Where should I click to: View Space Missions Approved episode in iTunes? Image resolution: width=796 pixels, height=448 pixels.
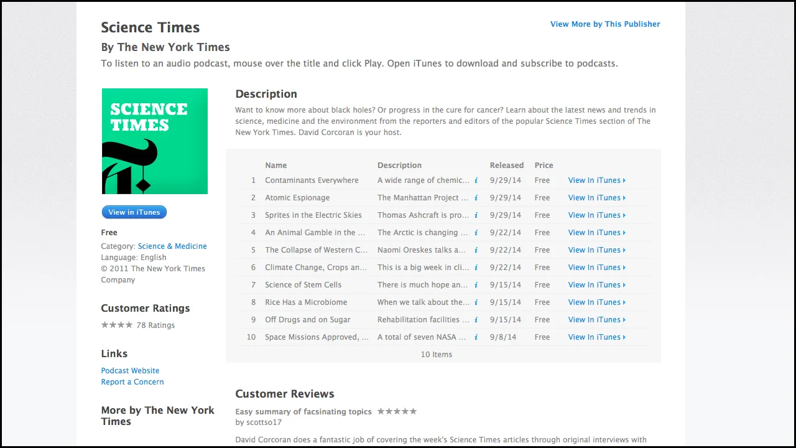click(x=597, y=337)
